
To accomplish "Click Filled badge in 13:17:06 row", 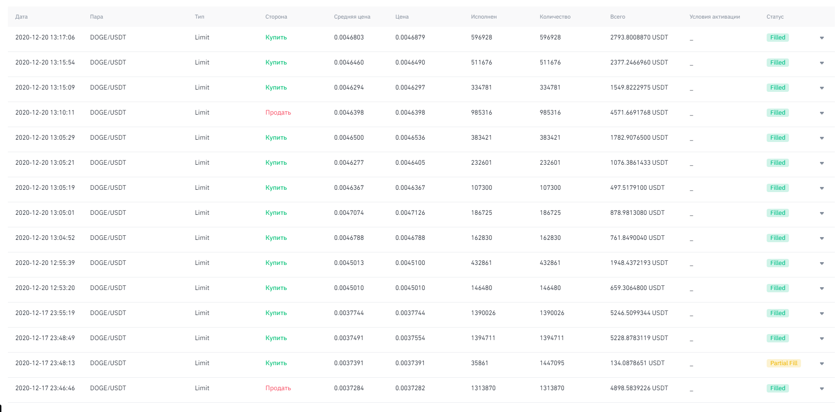I will click(778, 38).
